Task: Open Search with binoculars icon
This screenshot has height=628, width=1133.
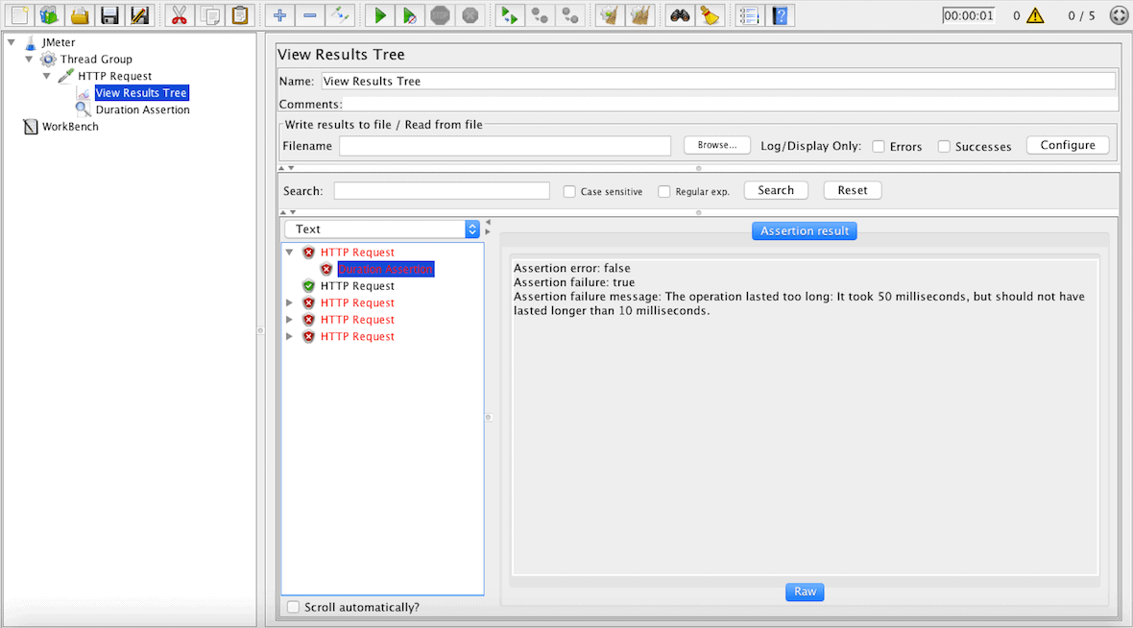Action: 680,15
